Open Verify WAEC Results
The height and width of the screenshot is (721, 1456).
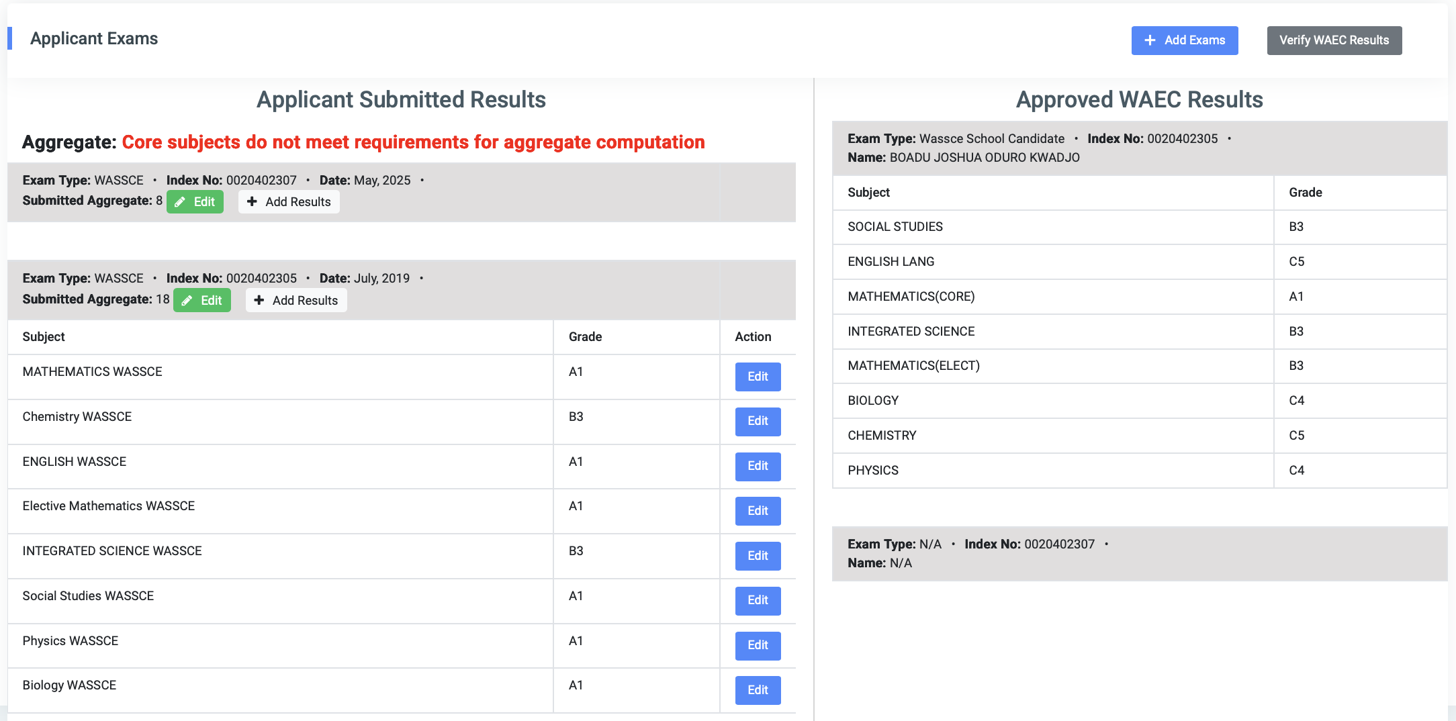pos(1334,40)
